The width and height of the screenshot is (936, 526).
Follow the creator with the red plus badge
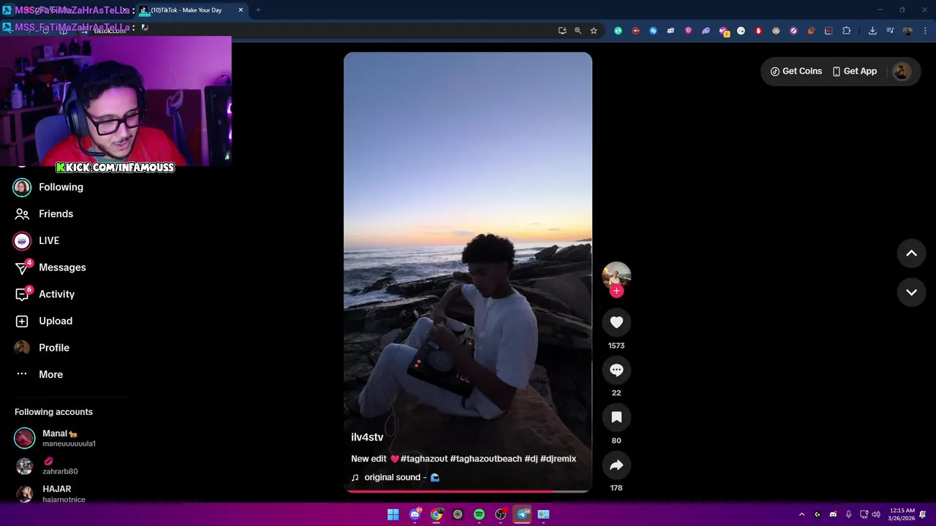pos(616,291)
